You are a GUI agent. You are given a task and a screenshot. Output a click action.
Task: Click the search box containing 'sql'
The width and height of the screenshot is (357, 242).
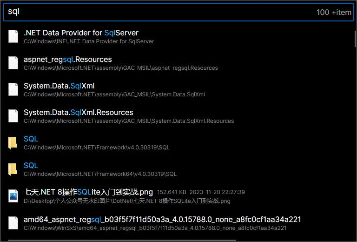[x=178, y=12]
